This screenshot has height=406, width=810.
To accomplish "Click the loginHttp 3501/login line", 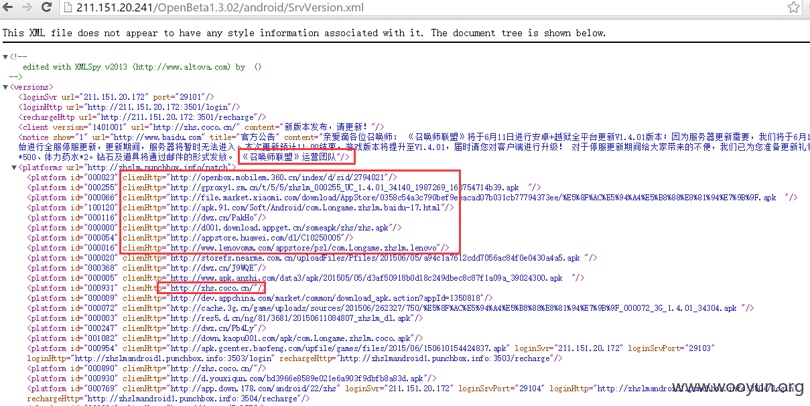I will (129, 107).
